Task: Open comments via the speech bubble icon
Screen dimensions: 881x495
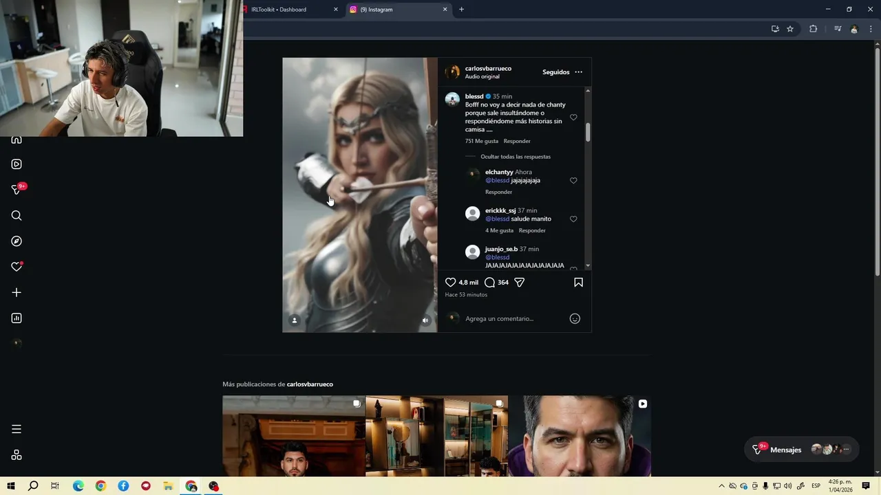Action: (489, 283)
